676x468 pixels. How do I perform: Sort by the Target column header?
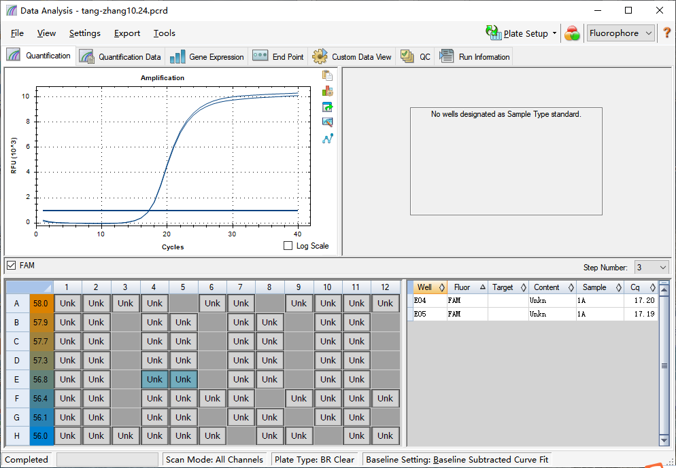(x=508, y=287)
